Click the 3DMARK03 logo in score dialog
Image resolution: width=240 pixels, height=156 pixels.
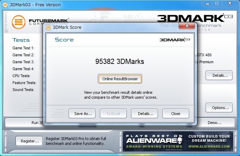(x=175, y=40)
